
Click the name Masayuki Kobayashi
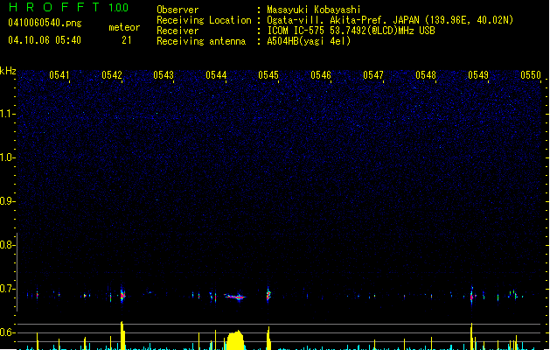tap(314, 10)
